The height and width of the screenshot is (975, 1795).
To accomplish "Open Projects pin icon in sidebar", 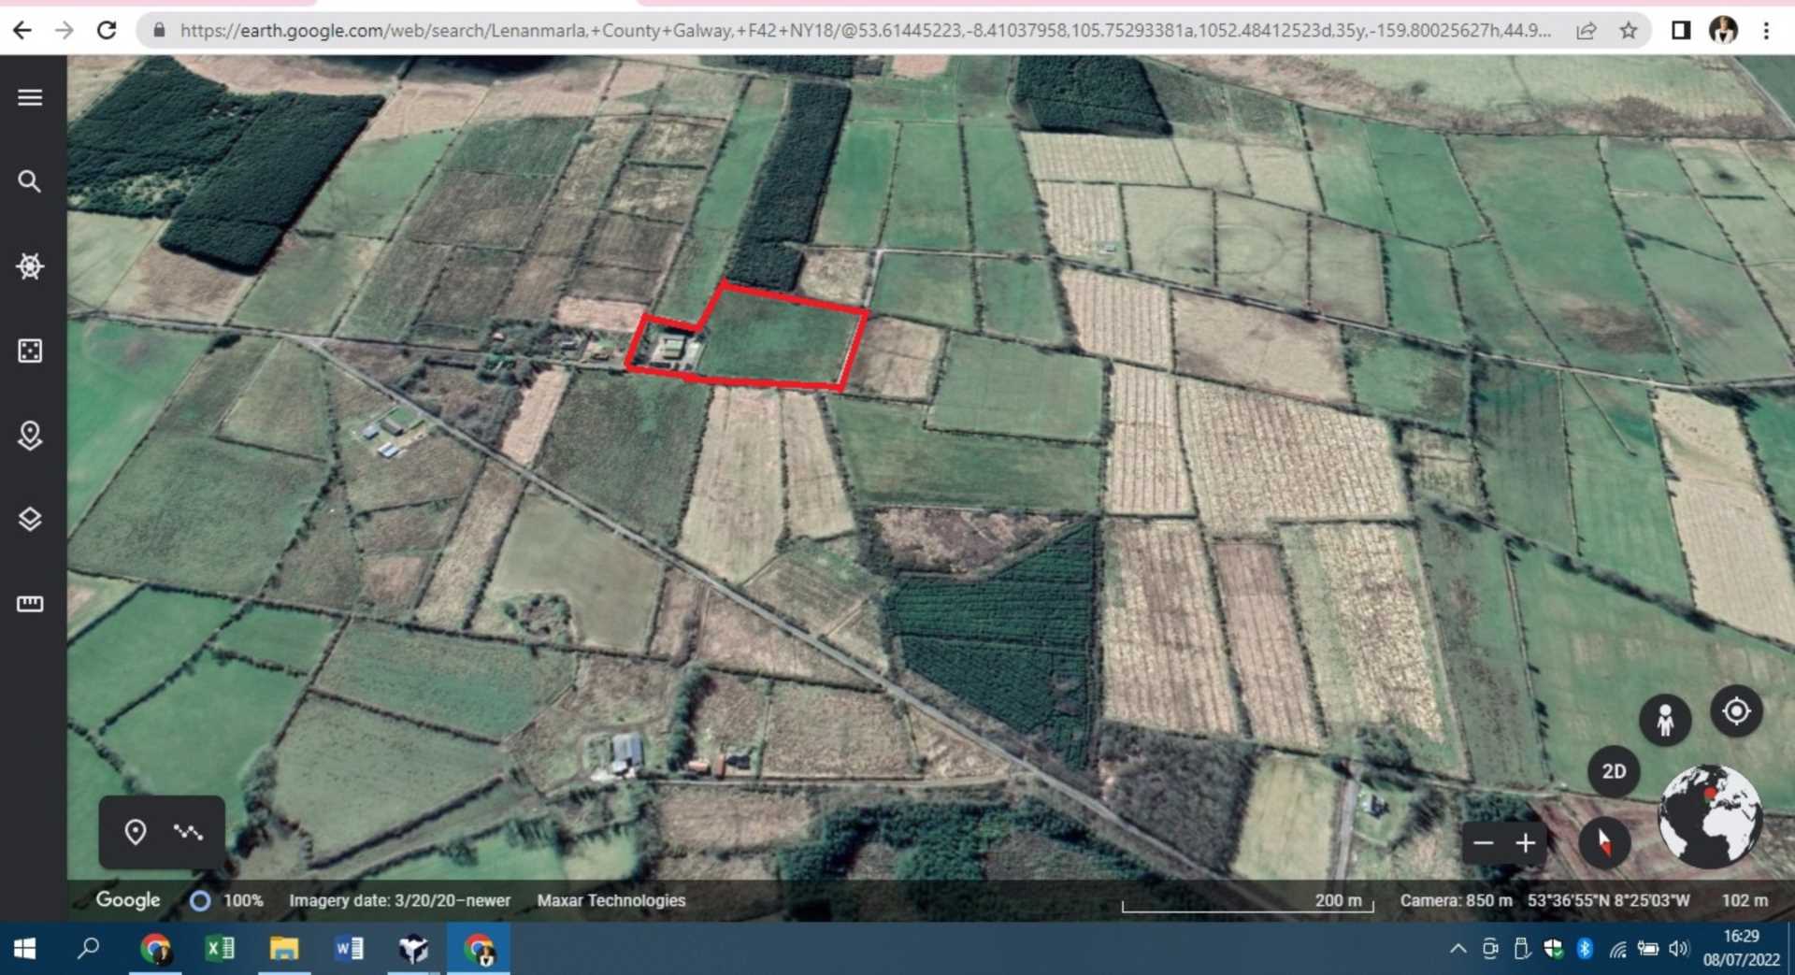I will click(x=30, y=436).
